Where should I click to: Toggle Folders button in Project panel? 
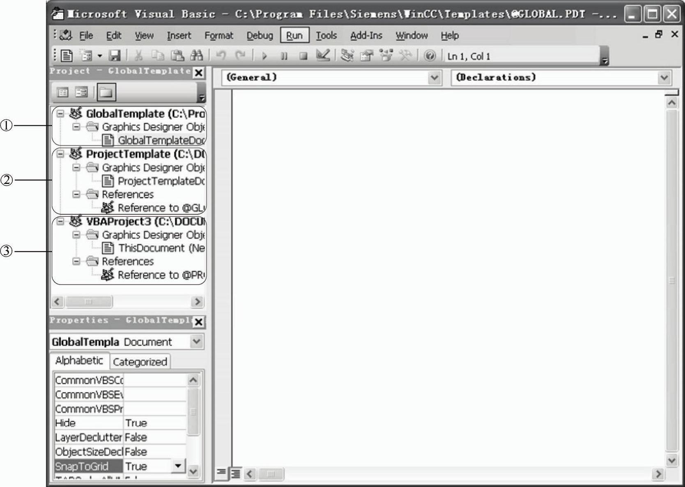click(x=106, y=92)
